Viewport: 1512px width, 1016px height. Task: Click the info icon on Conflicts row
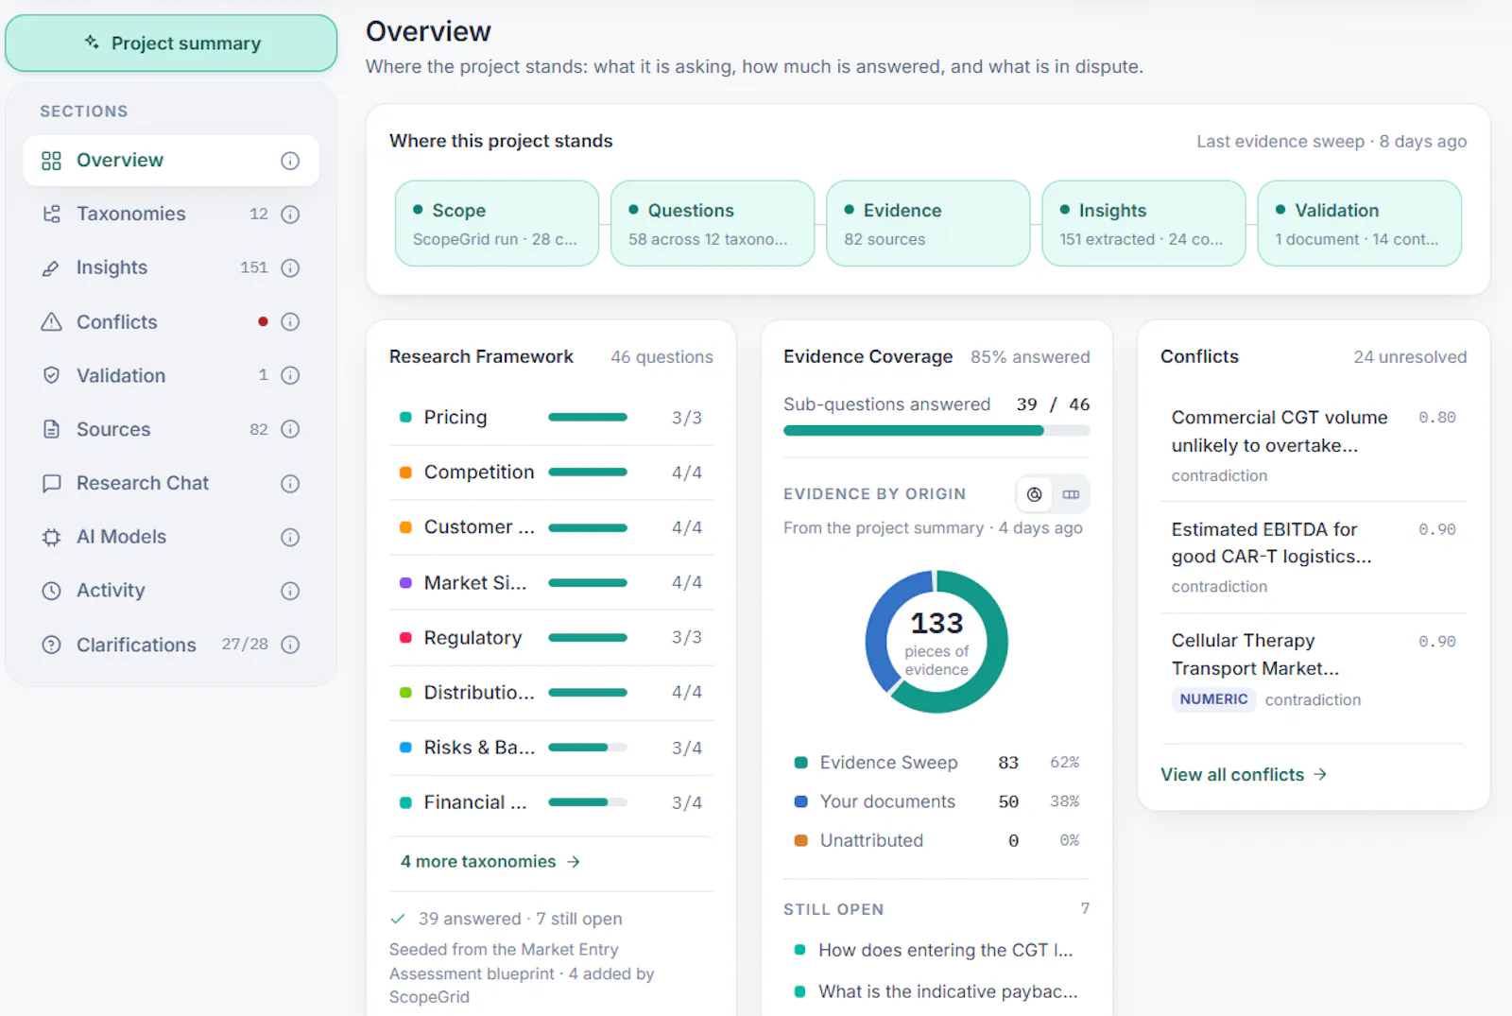290,322
